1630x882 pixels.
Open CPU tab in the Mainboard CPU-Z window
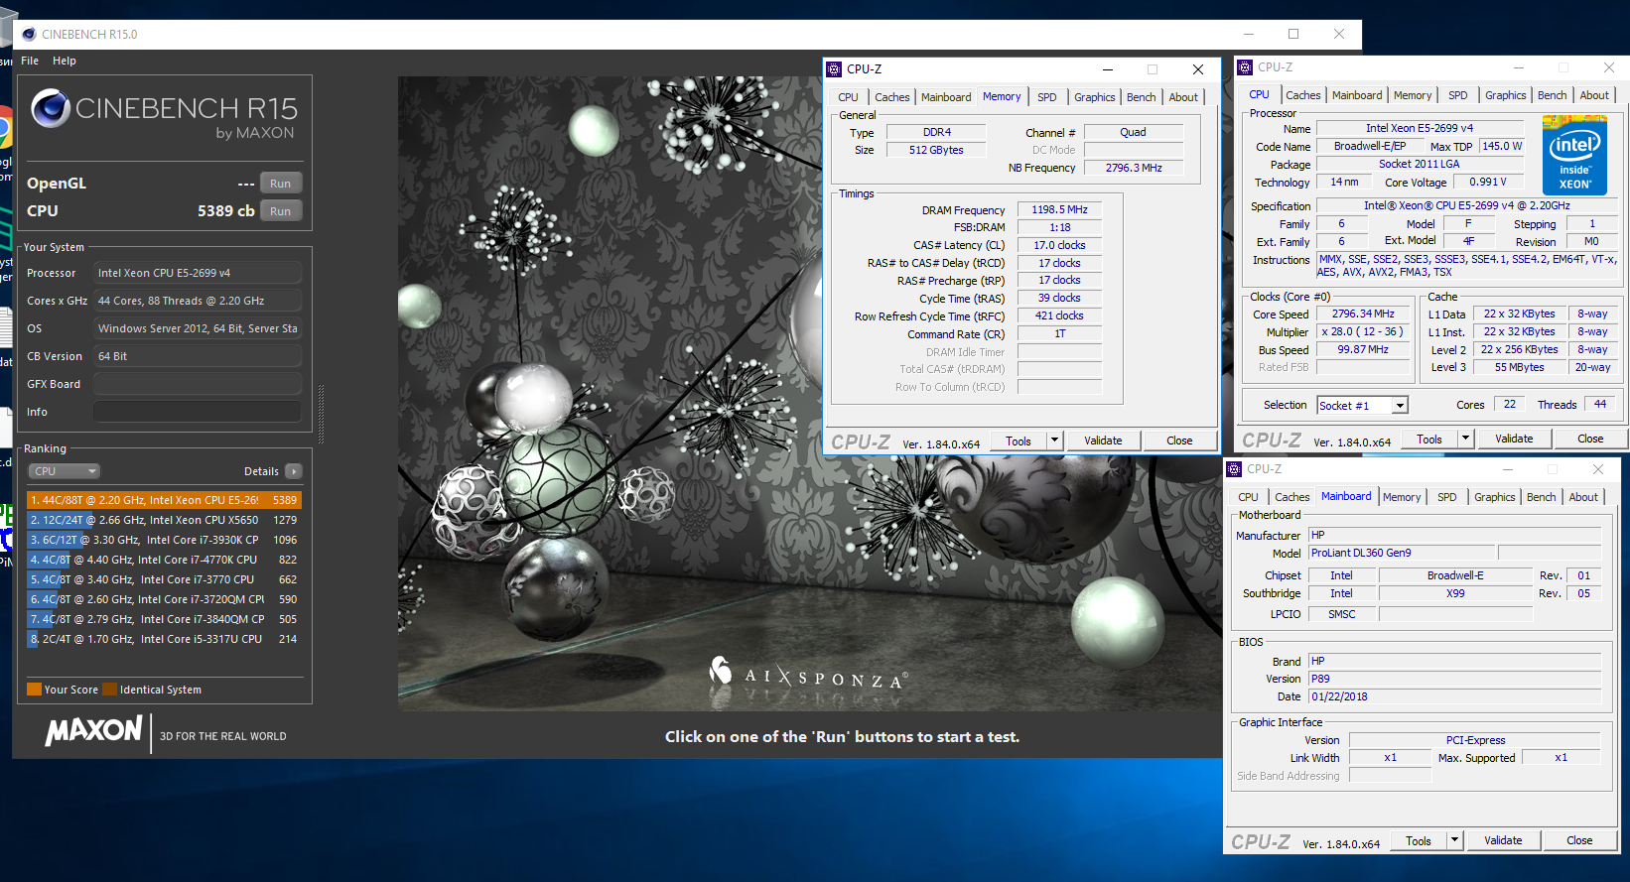1248,497
